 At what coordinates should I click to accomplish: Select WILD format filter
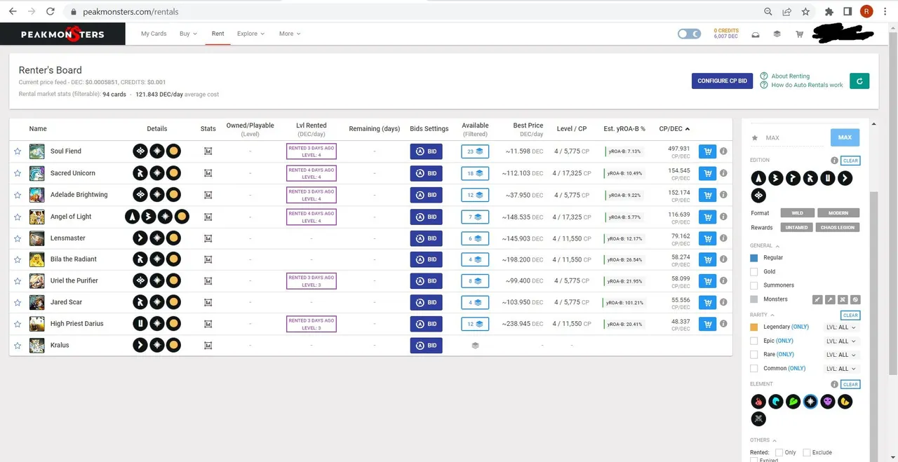pyautogui.click(x=798, y=213)
